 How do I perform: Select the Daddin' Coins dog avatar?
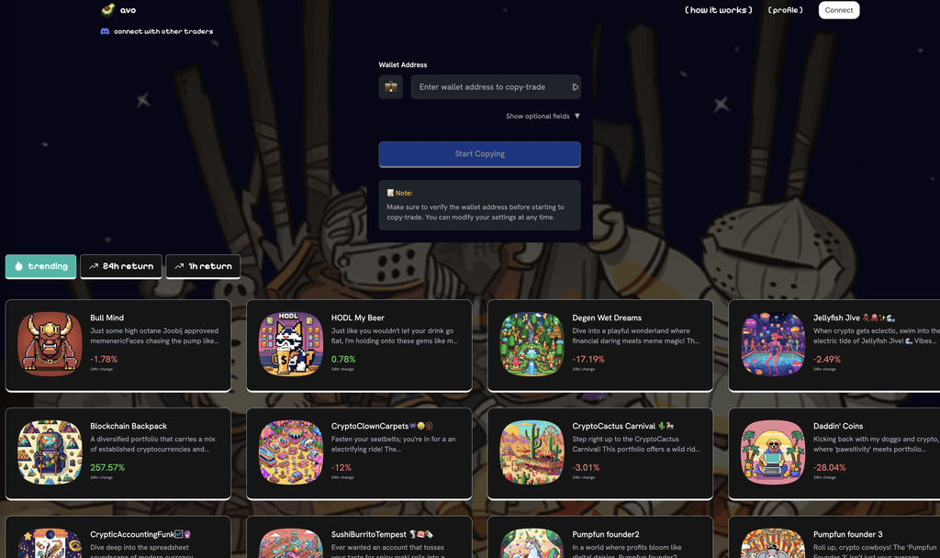(x=773, y=452)
